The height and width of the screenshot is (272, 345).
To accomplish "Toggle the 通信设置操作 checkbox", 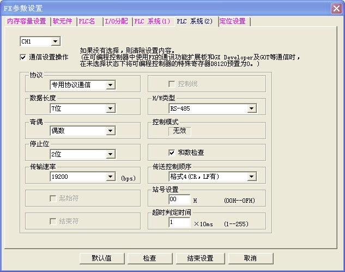I will coord(23,57).
